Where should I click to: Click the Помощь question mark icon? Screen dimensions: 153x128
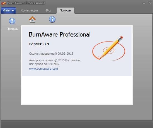coord(12,21)
